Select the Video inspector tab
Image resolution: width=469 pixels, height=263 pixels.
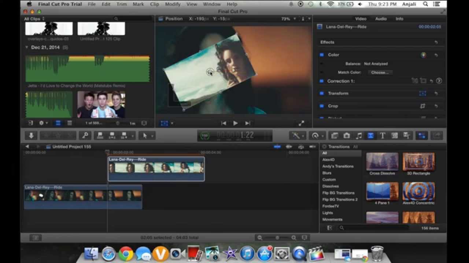[x=361, y=19]
